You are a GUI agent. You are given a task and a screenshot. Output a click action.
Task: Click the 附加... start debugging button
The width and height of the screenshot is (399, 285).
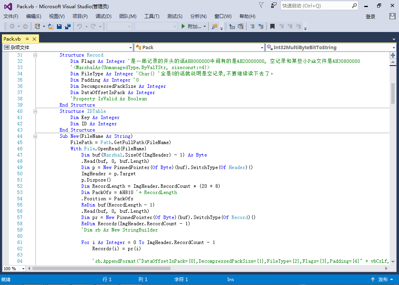(x=192, y=27)
